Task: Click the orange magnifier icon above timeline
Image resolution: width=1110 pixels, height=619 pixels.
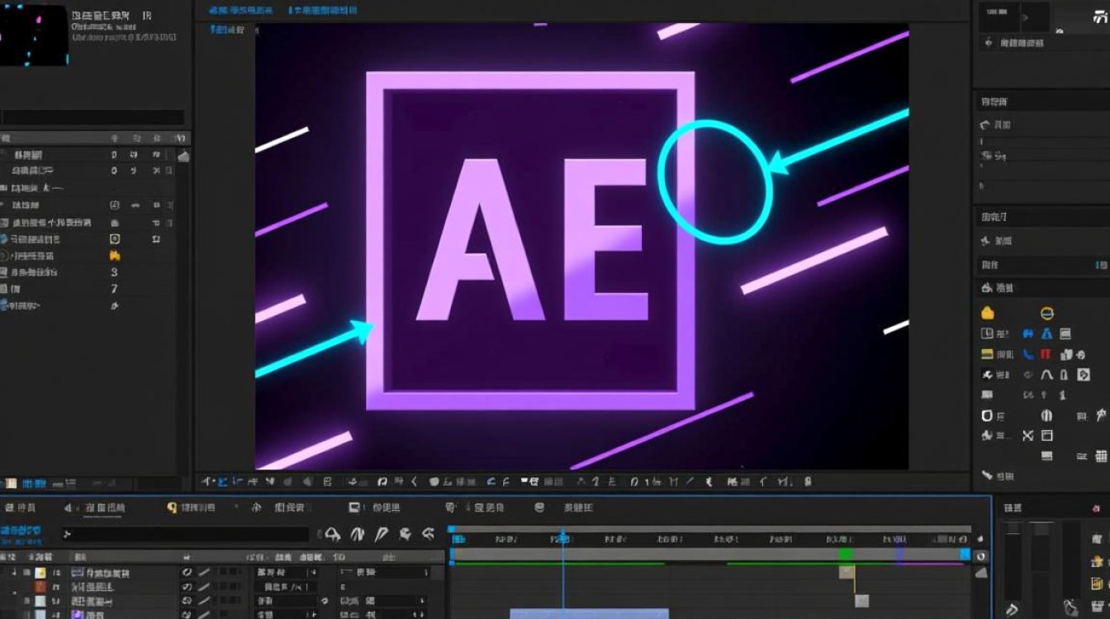Action: (172, 508)
